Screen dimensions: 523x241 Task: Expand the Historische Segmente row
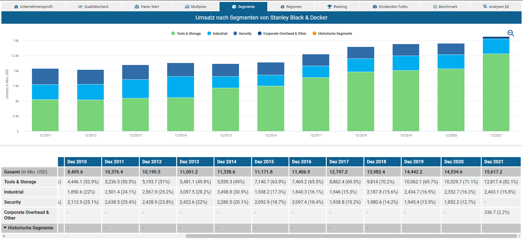click(5, 228)
